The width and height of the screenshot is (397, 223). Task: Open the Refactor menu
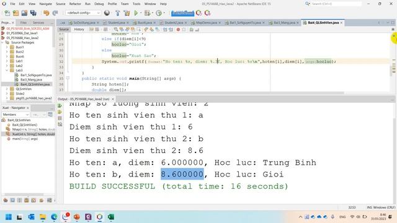75,4
